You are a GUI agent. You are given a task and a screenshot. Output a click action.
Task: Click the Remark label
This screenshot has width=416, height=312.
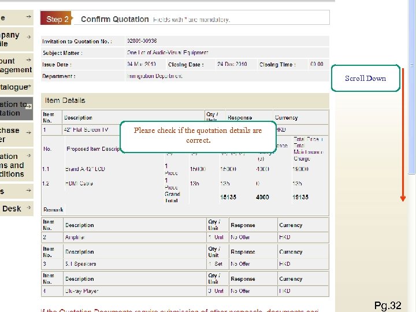click(x=53, y=210)
